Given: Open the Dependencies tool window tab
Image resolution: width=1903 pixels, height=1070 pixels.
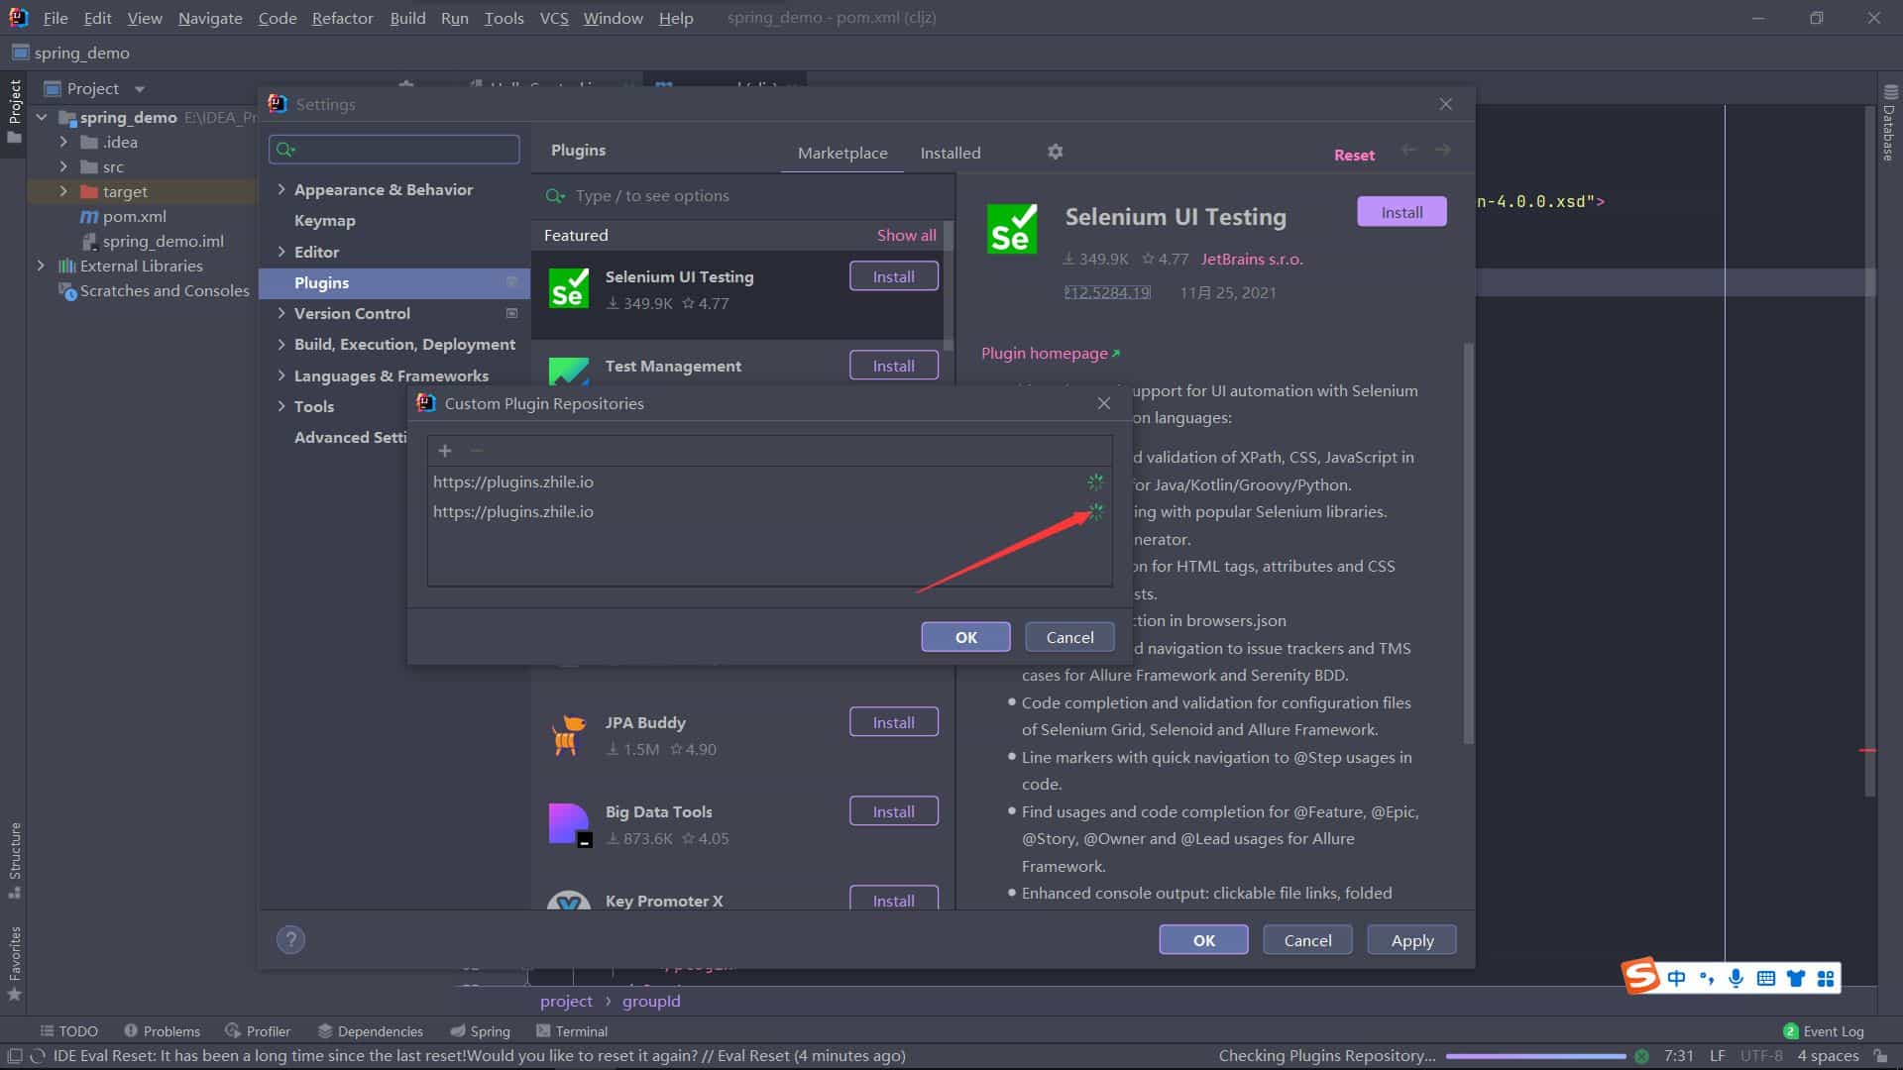Looking at the screenshot, I should coord(371,1031).
